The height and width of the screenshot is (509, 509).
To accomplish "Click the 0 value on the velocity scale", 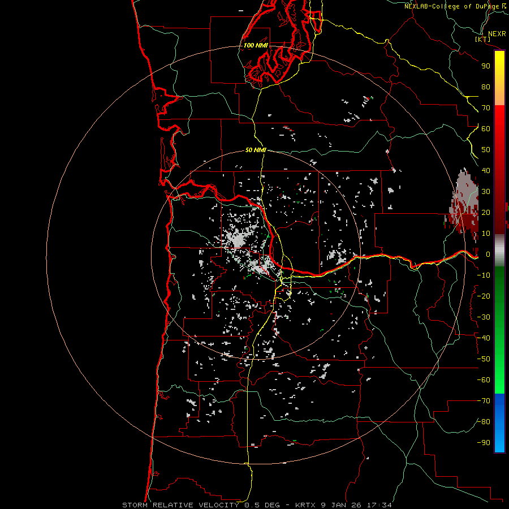I will point(488,254).
